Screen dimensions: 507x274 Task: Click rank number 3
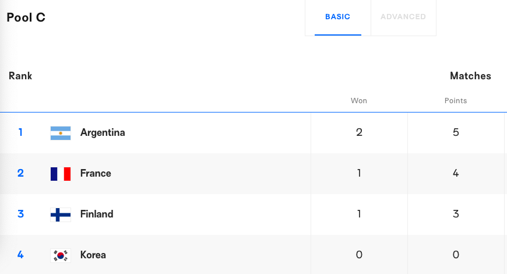click(20, 214)
